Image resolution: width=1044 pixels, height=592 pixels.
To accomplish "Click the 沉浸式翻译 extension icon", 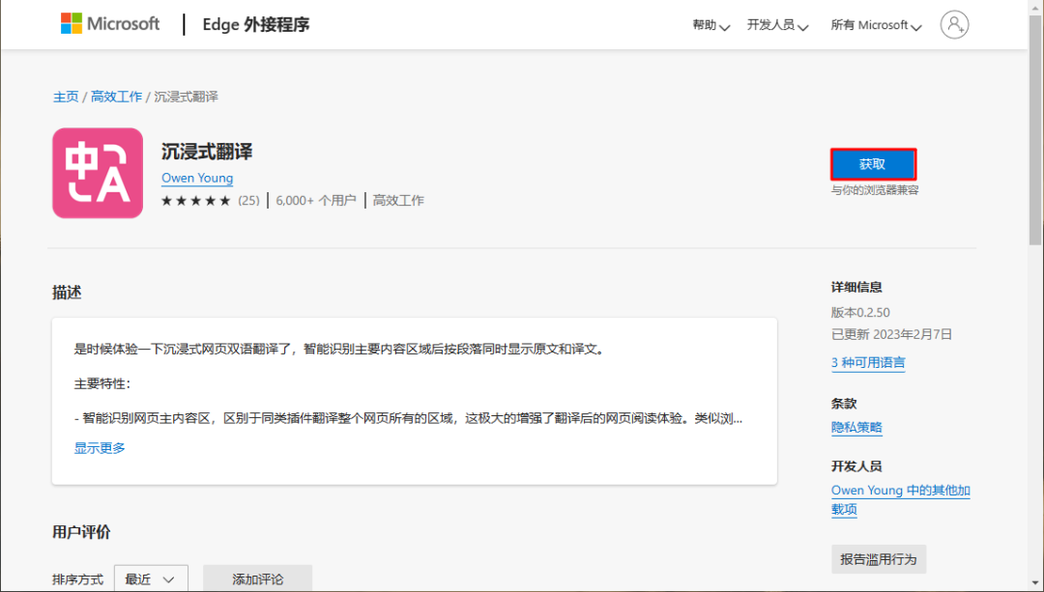I will point(98,173).
